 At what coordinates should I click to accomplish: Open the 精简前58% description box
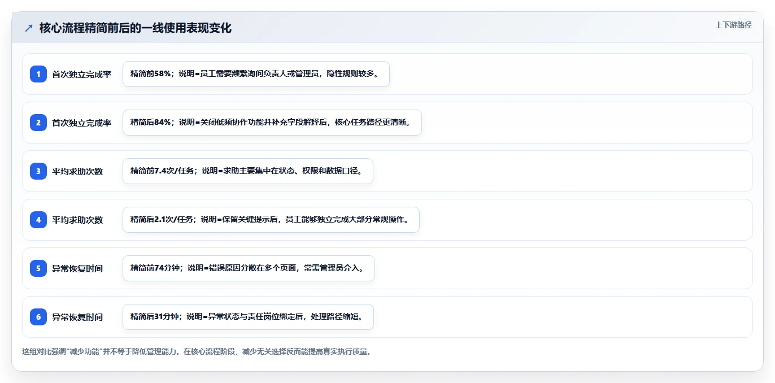[256, 74]
